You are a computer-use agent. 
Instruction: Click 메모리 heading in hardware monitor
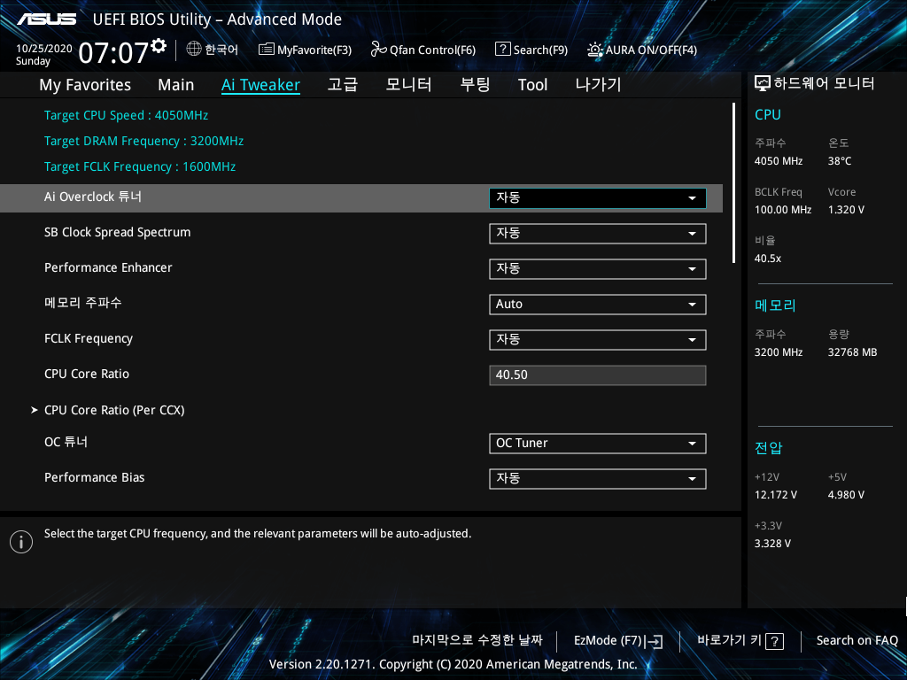click(776, 305)
